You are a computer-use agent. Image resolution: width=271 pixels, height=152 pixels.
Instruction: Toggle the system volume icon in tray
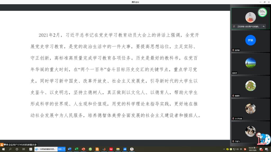click(x=237, y=149)
